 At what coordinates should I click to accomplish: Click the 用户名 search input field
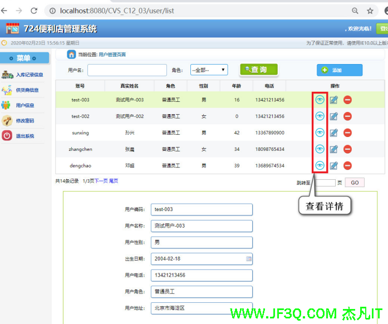click(127, 70)
